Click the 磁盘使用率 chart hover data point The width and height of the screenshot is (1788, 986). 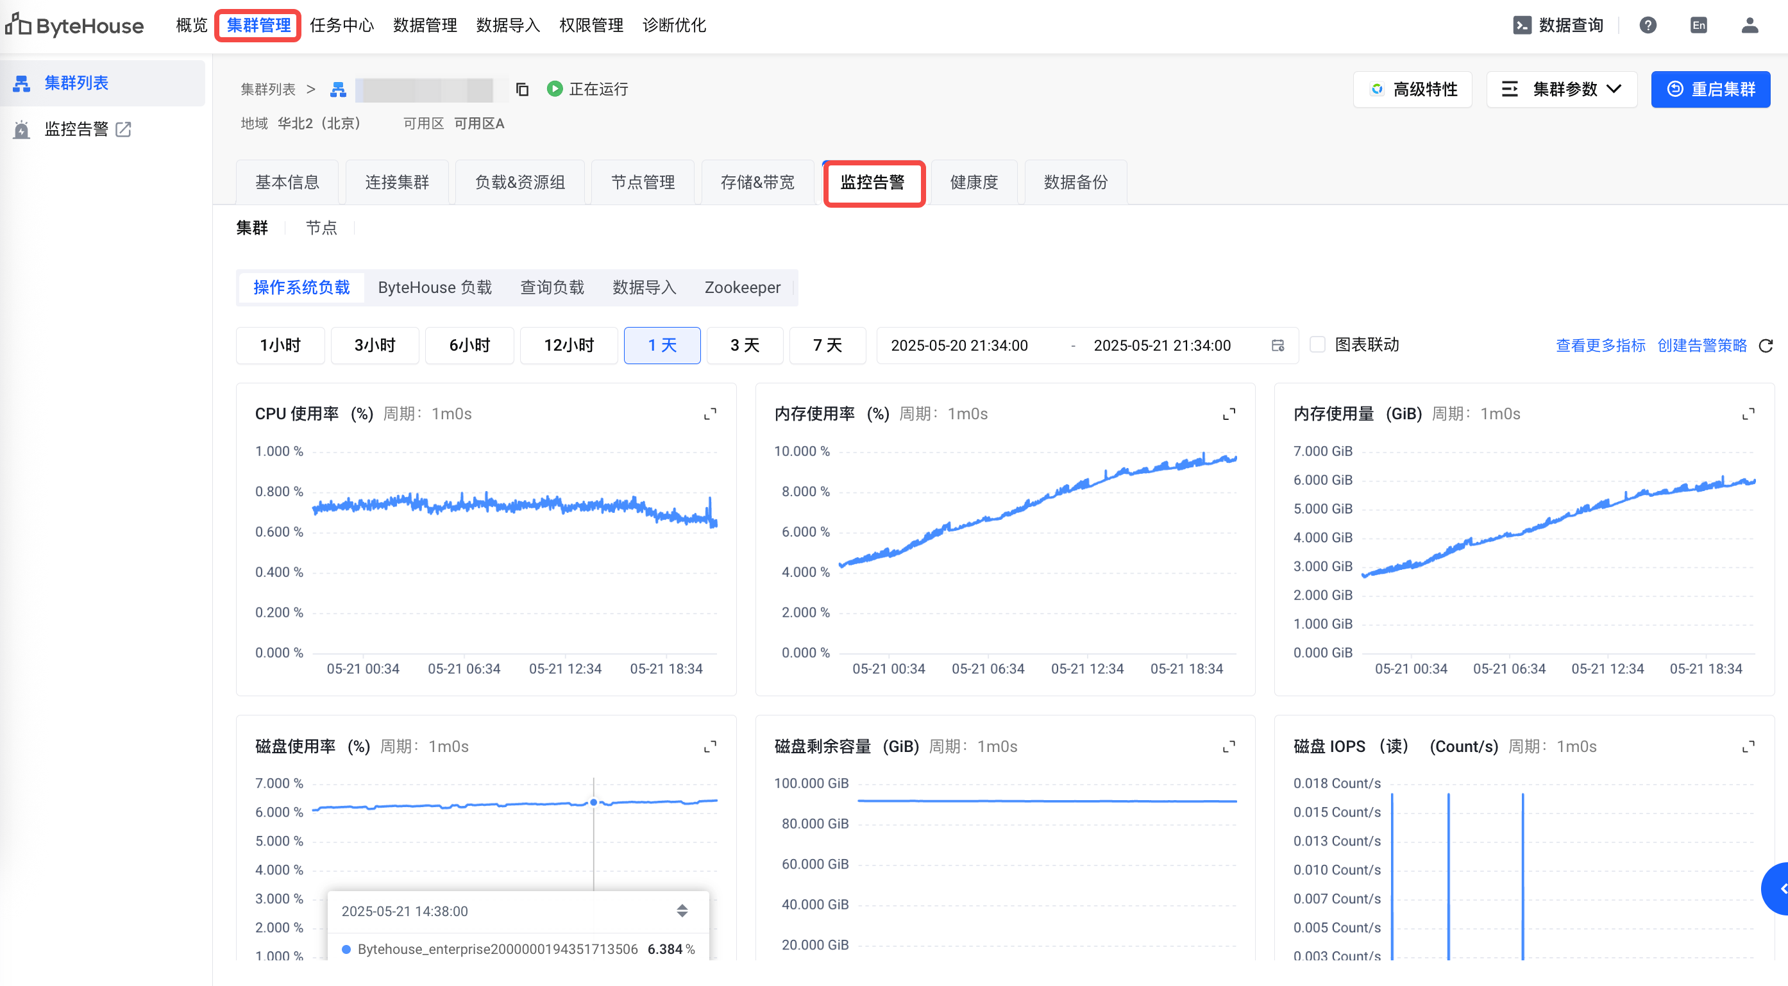click(593, 803)
